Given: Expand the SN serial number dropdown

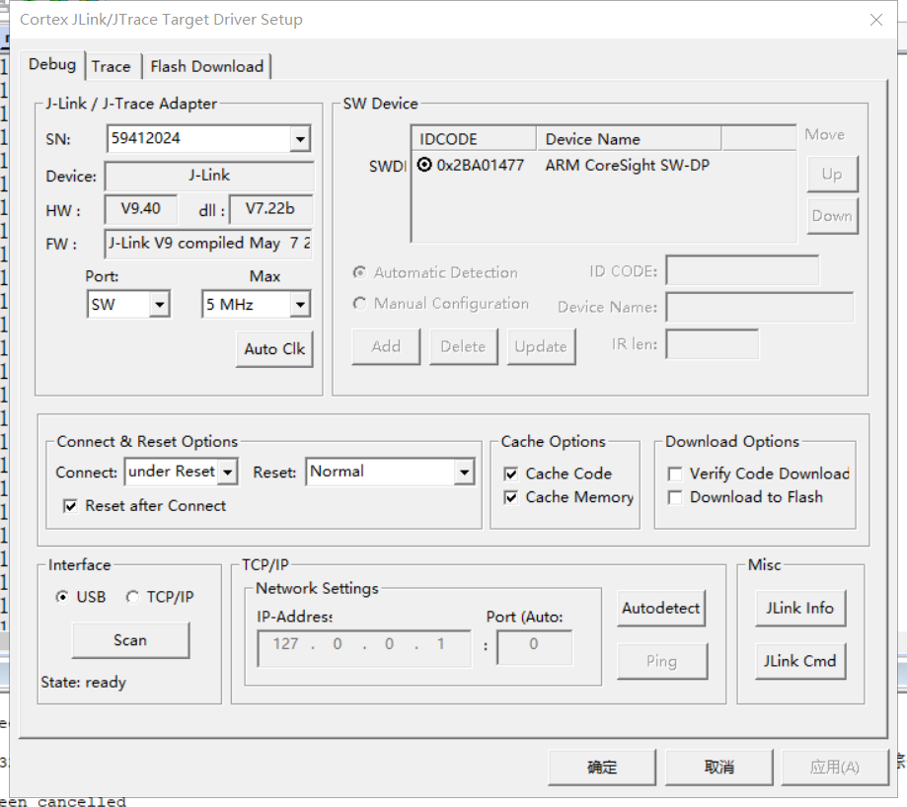Looking at the screenshot, I should (300, 139).
